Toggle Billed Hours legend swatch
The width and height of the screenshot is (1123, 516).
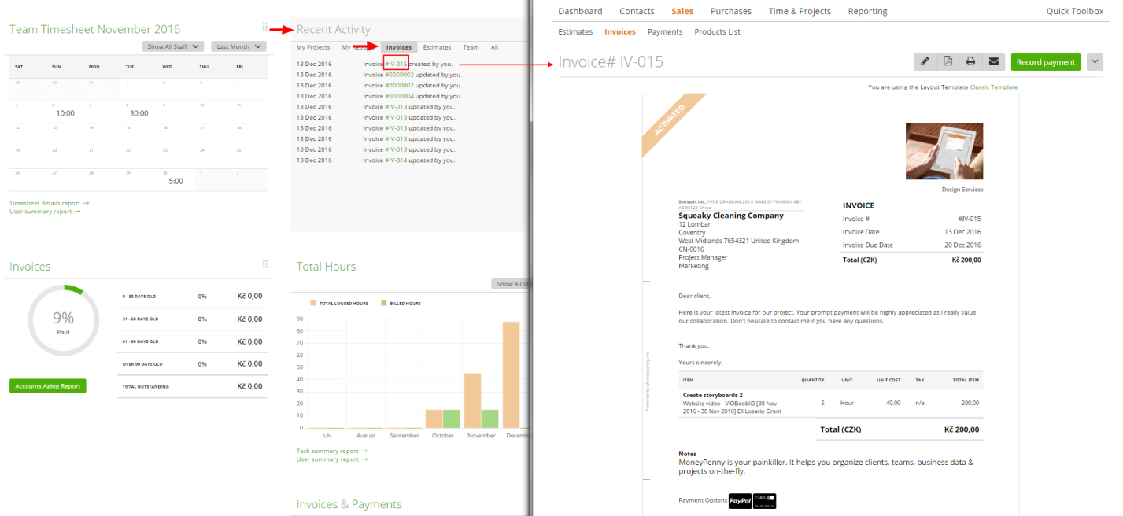point(384,302)
